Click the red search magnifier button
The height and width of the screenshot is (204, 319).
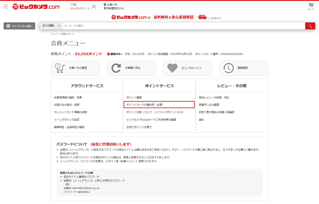pyautogui.click(x=310, y=26)
